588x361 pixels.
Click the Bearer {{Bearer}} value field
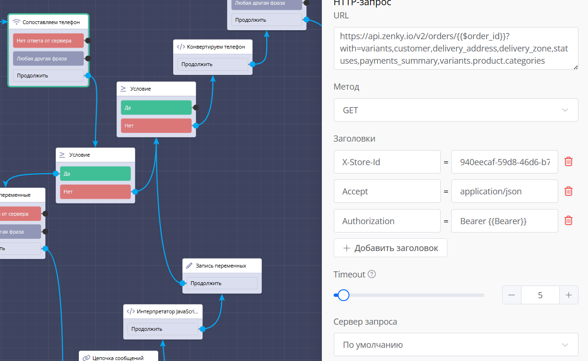click(504, 221)
